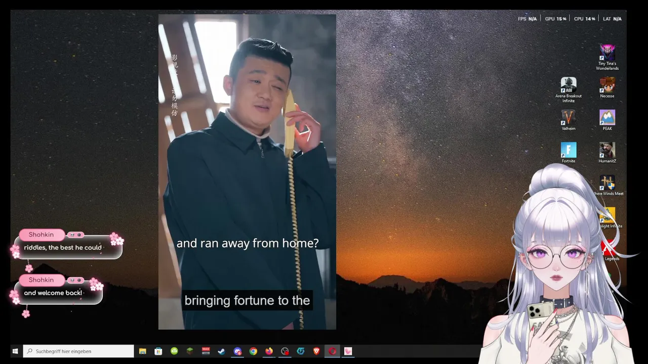Viewport: 648px width, 364px height.
Task: Click the green circle taskbar icon
Action: coord(174,351)
